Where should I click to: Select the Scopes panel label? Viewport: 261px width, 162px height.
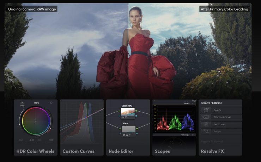click(x=163, y=151)
